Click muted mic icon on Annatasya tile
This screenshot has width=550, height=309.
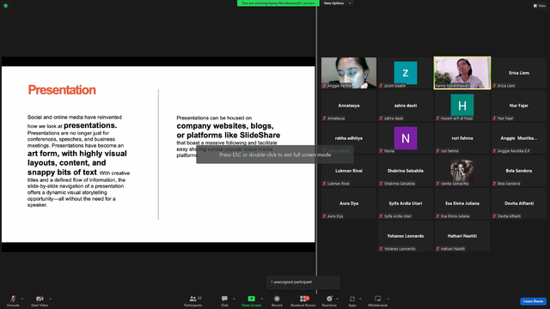click(325, 118)
